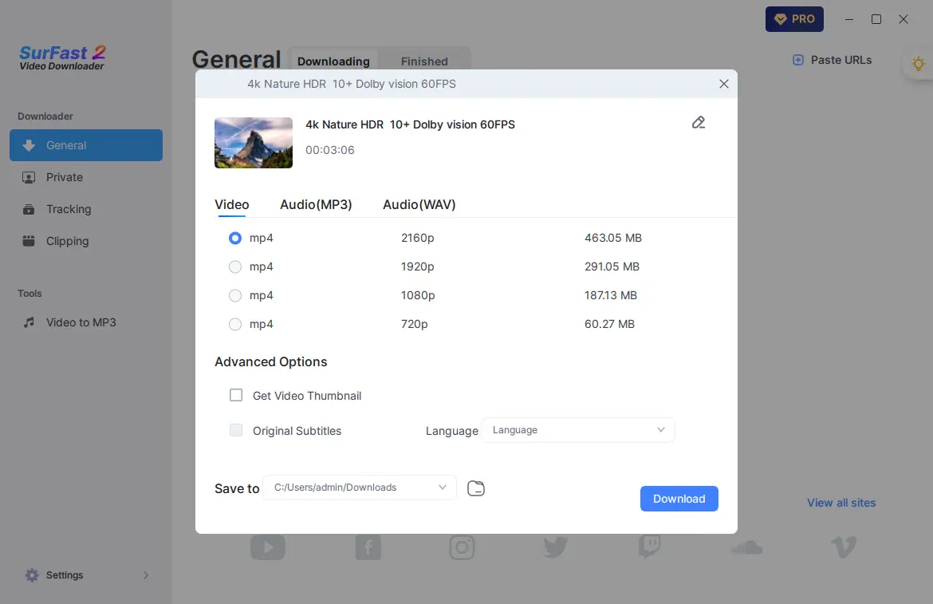Click the Tracking sidebar icon

click(29, 210)
